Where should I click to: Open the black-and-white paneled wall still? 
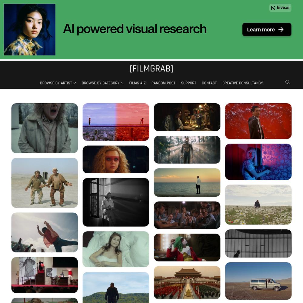pyautogui.click(x=258, y=244)
